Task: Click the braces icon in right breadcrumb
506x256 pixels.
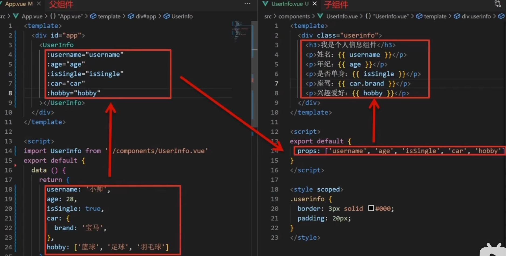Action: (368, 16)
